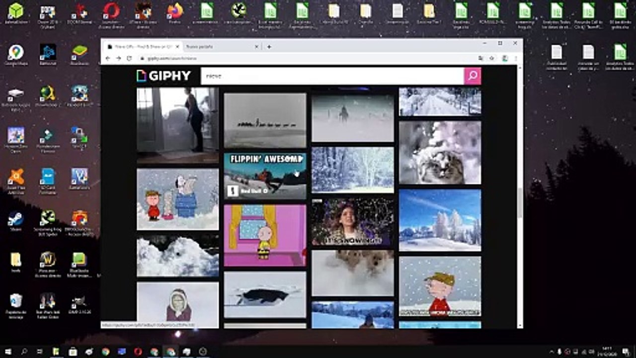Focus the GIPHY search field
Screen dimensions: 636x358
pos(332,76)
